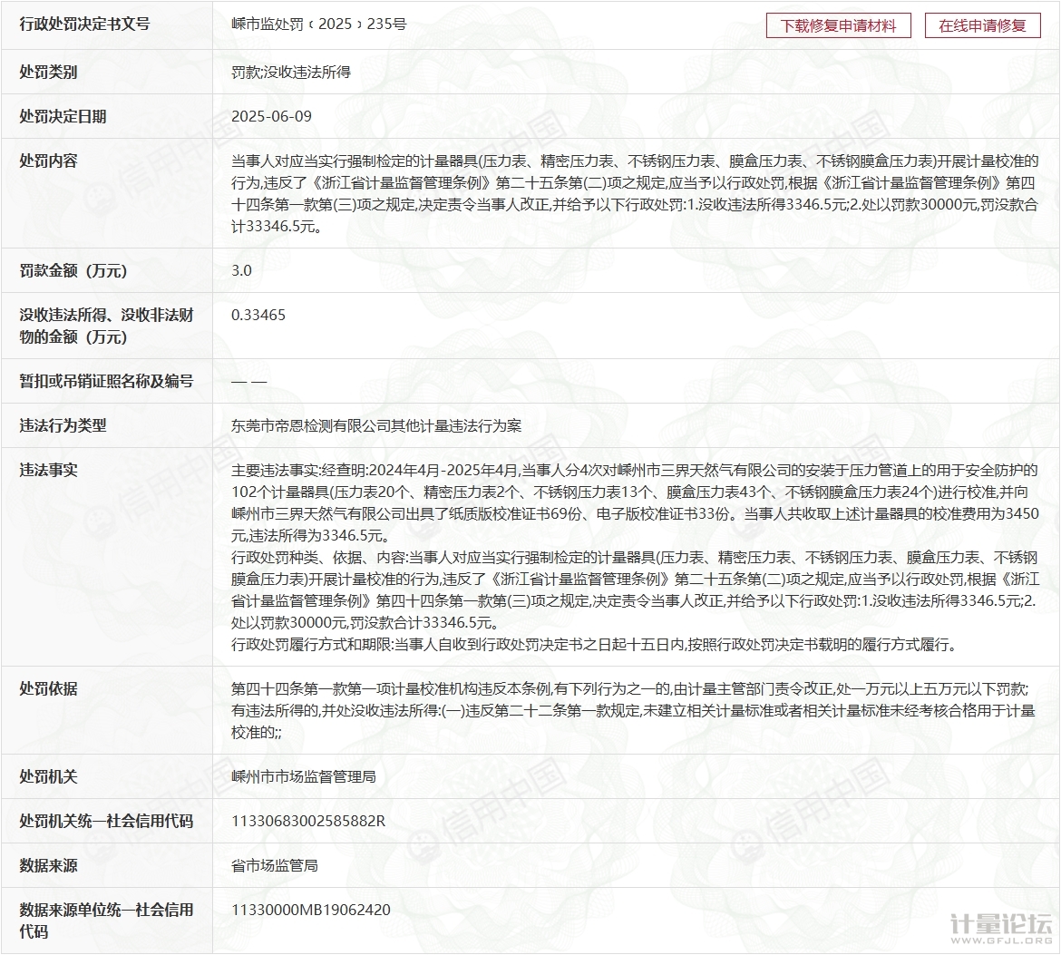
Task: Click the 计量论坛 logo watermark
Action: point(999,928)
